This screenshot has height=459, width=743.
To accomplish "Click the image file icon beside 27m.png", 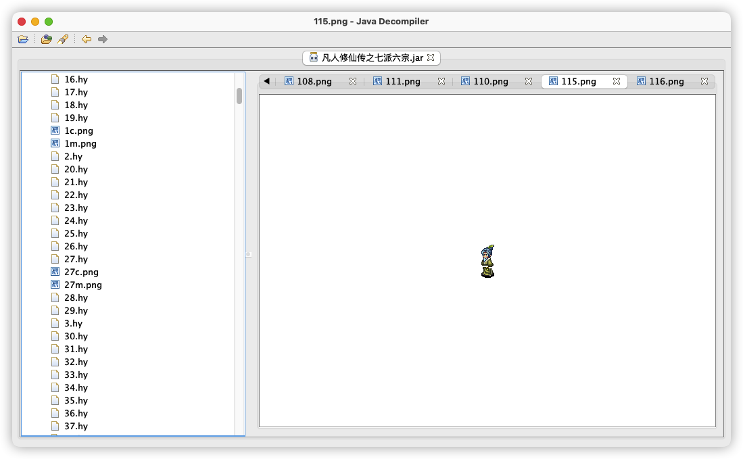I will pyautogui.click(x=55, y=284).
